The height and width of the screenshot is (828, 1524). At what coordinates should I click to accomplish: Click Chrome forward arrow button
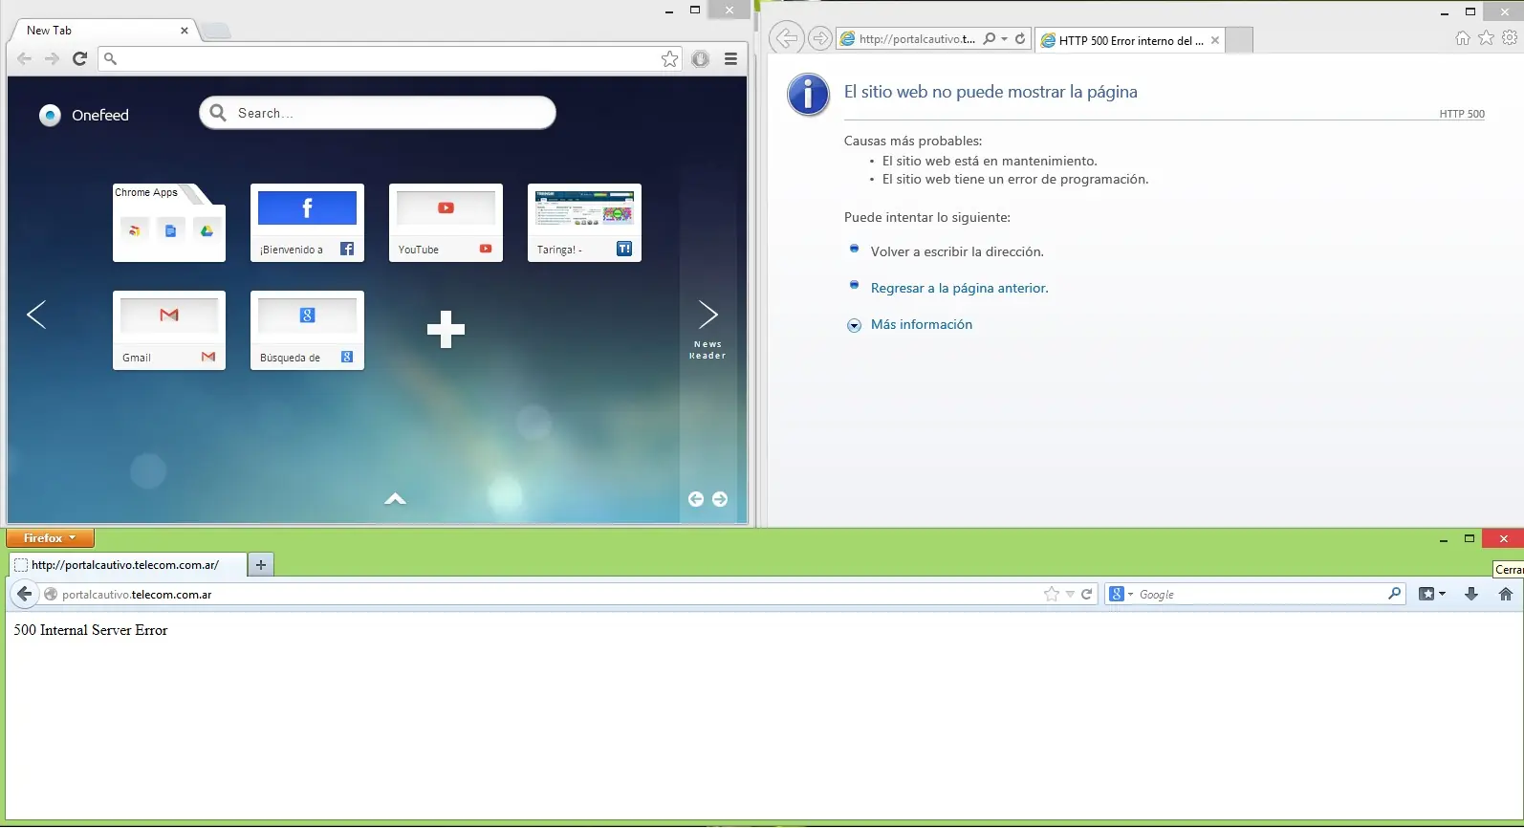pyautogui.click(x=53, y=59)
